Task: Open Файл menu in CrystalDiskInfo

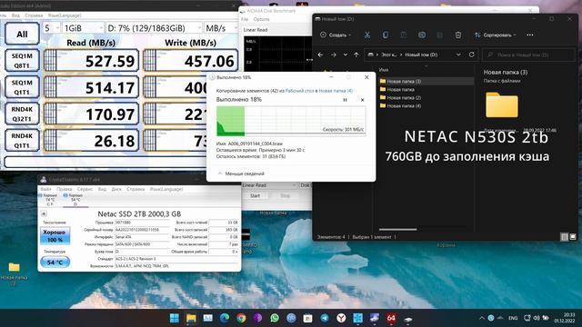Action: (46, 189)
